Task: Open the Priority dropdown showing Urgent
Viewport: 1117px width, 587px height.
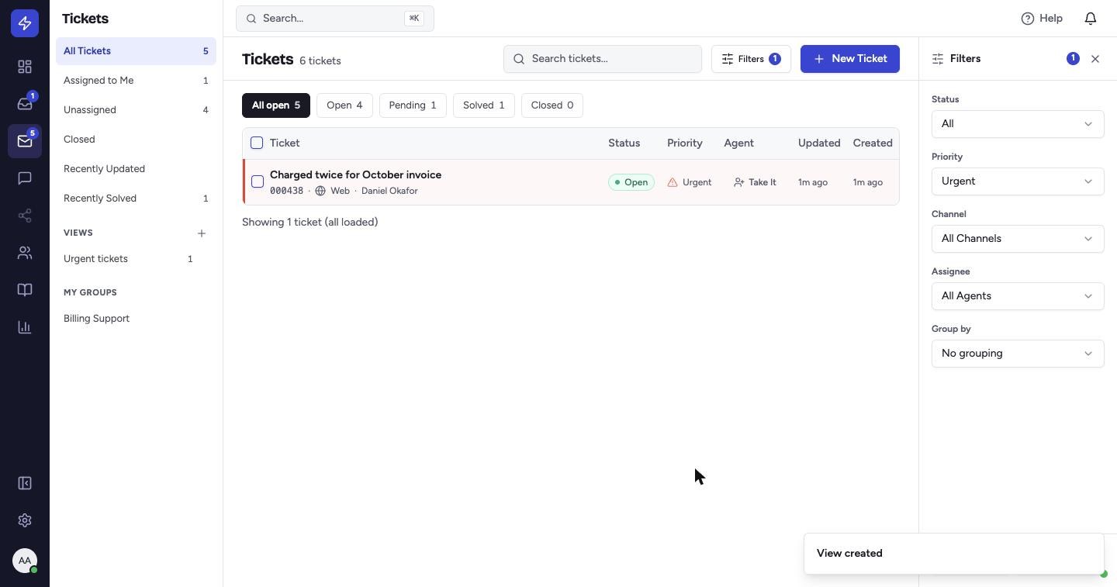Action: point(1018,181)
